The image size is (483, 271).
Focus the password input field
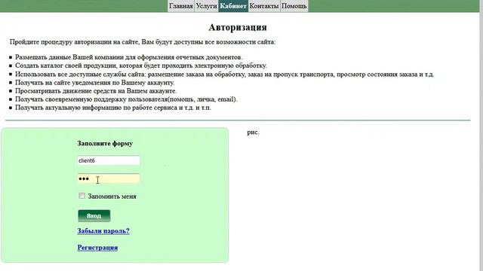[109, 178]
